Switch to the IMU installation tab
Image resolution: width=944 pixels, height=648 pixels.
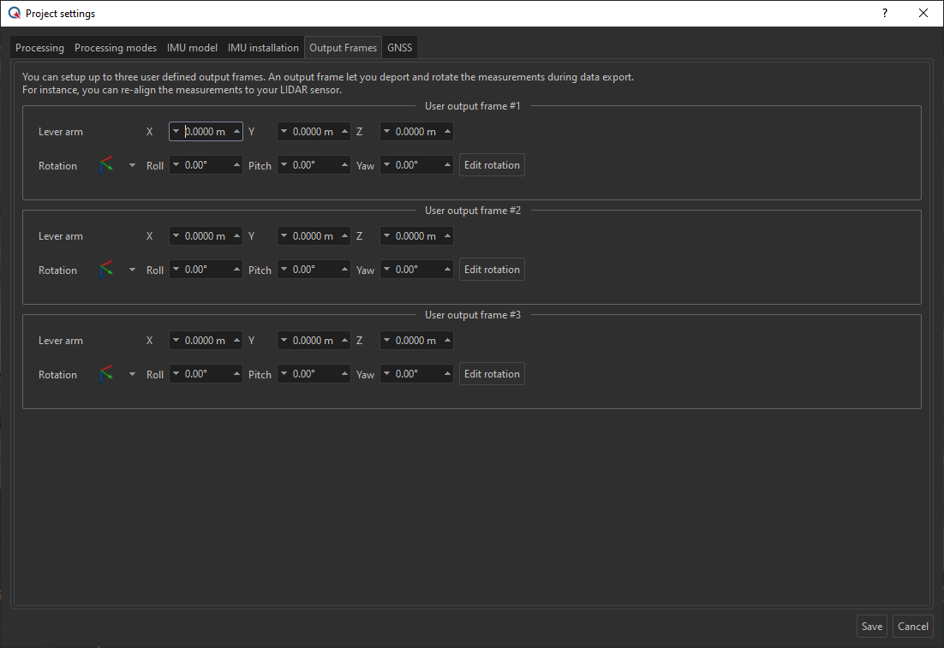(x=263, y=48)
